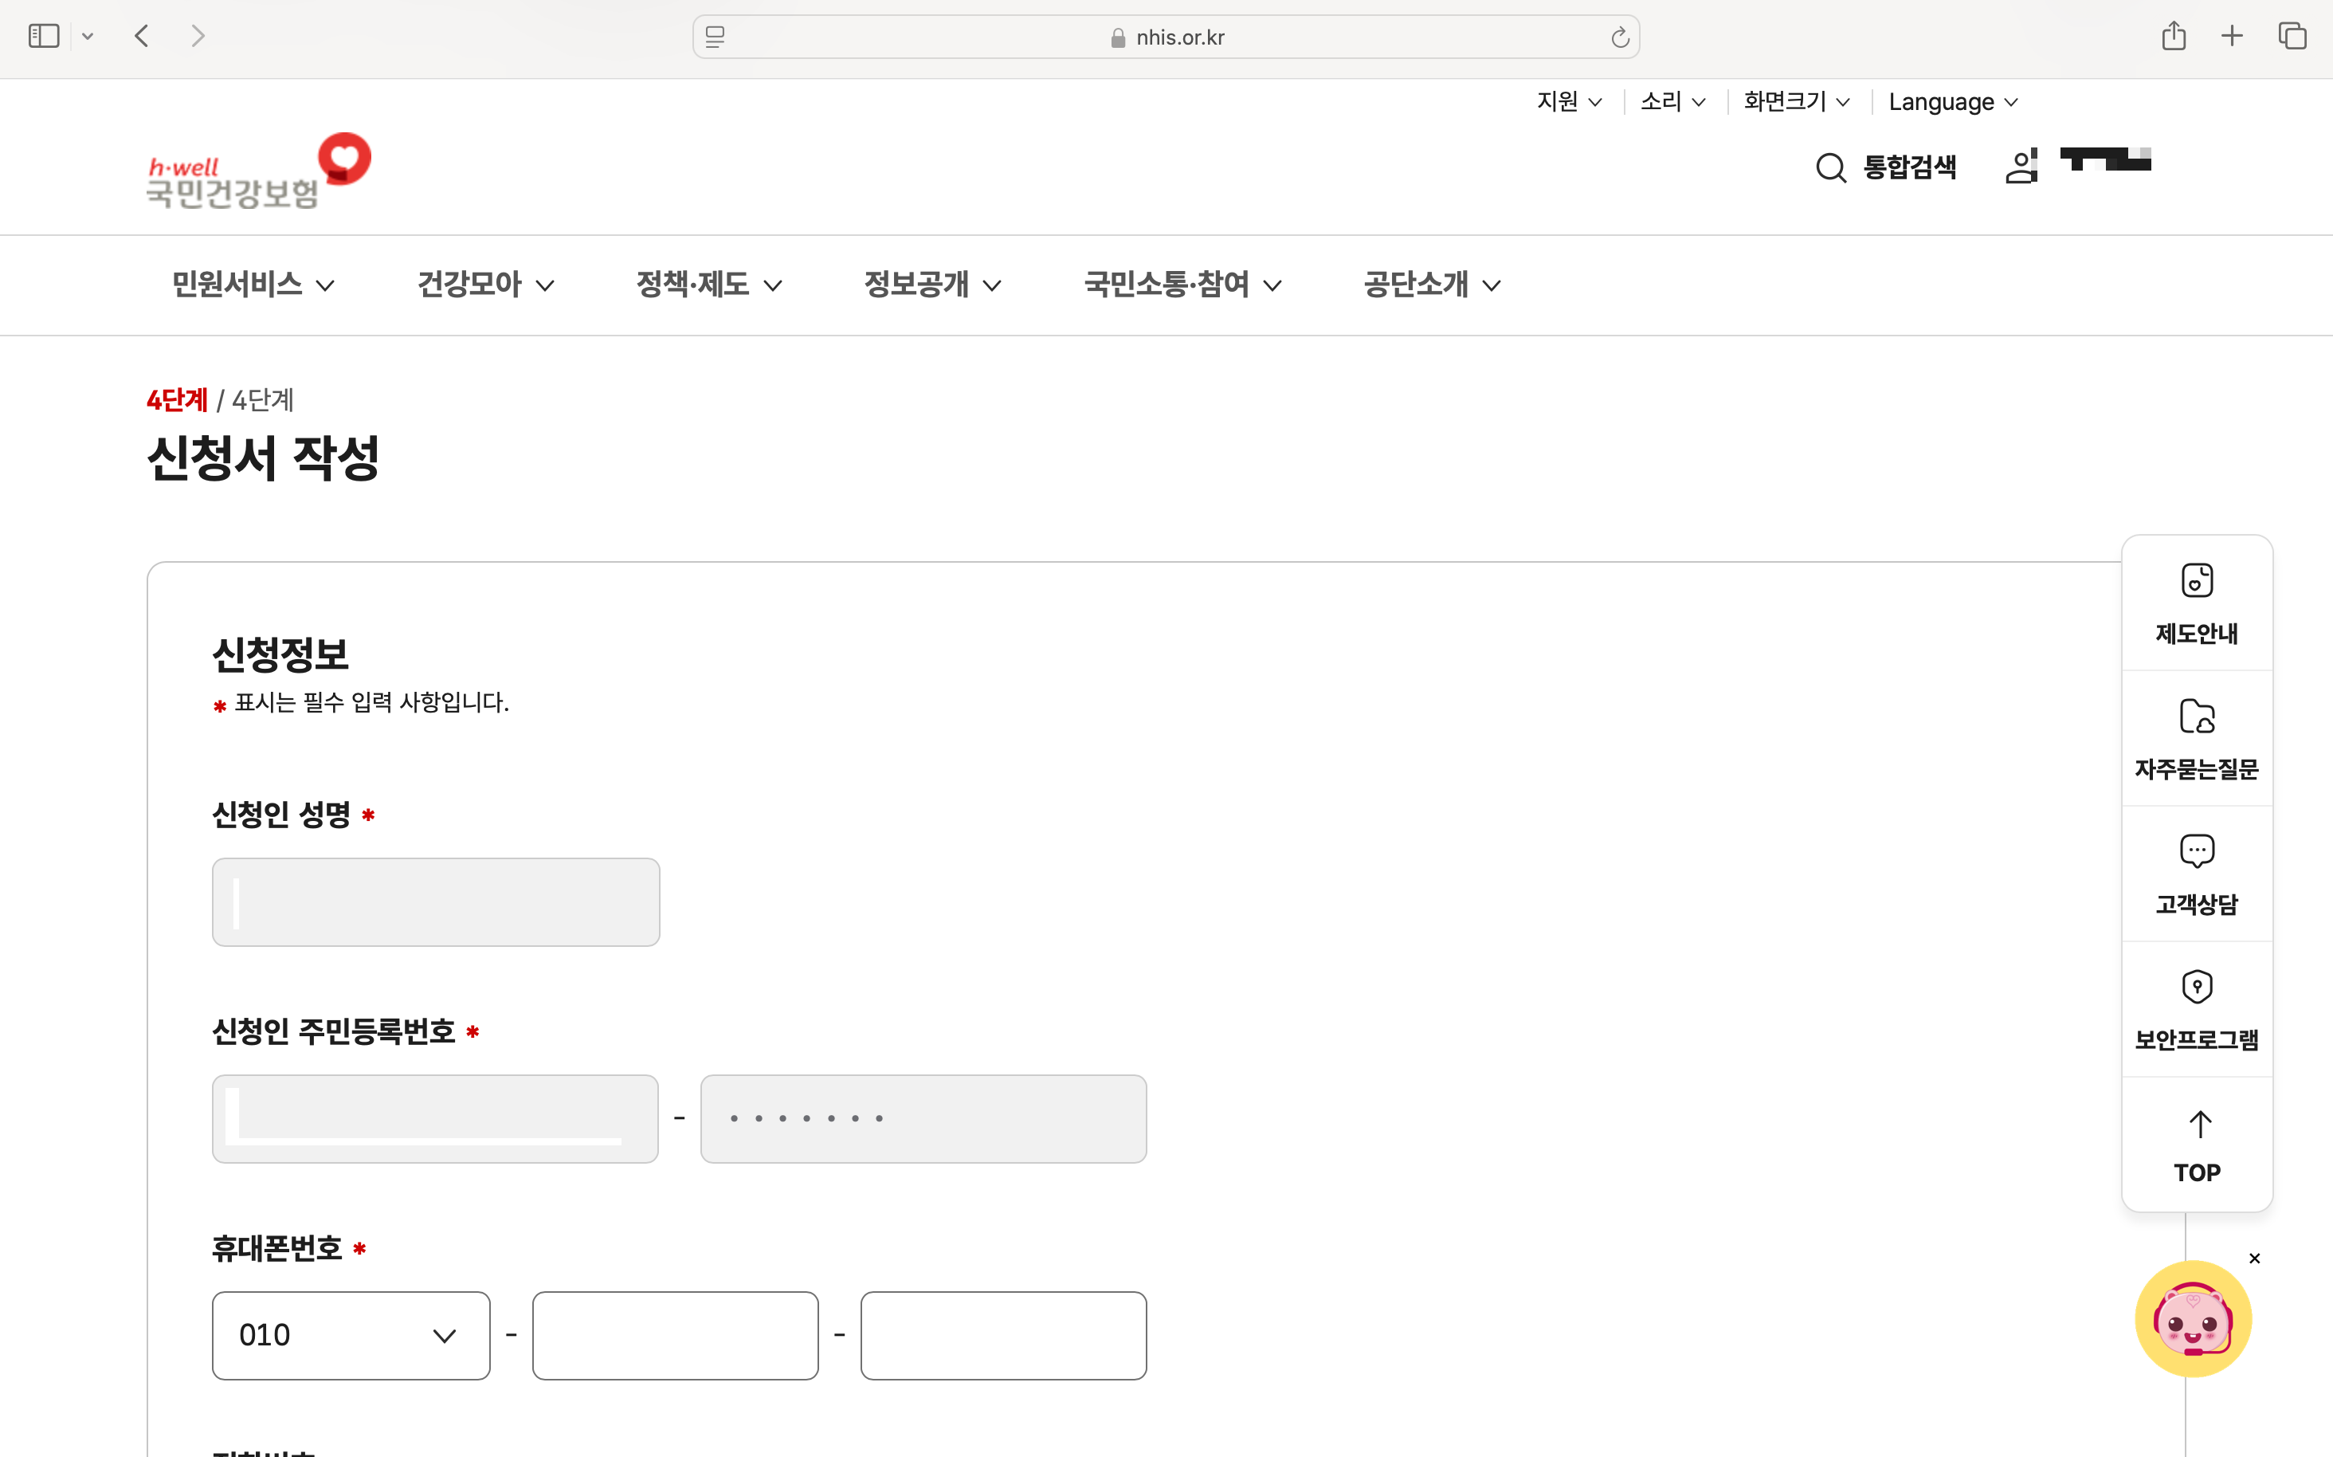Click Safari share icon
2333x1457 pixels.
[2173, 37]
